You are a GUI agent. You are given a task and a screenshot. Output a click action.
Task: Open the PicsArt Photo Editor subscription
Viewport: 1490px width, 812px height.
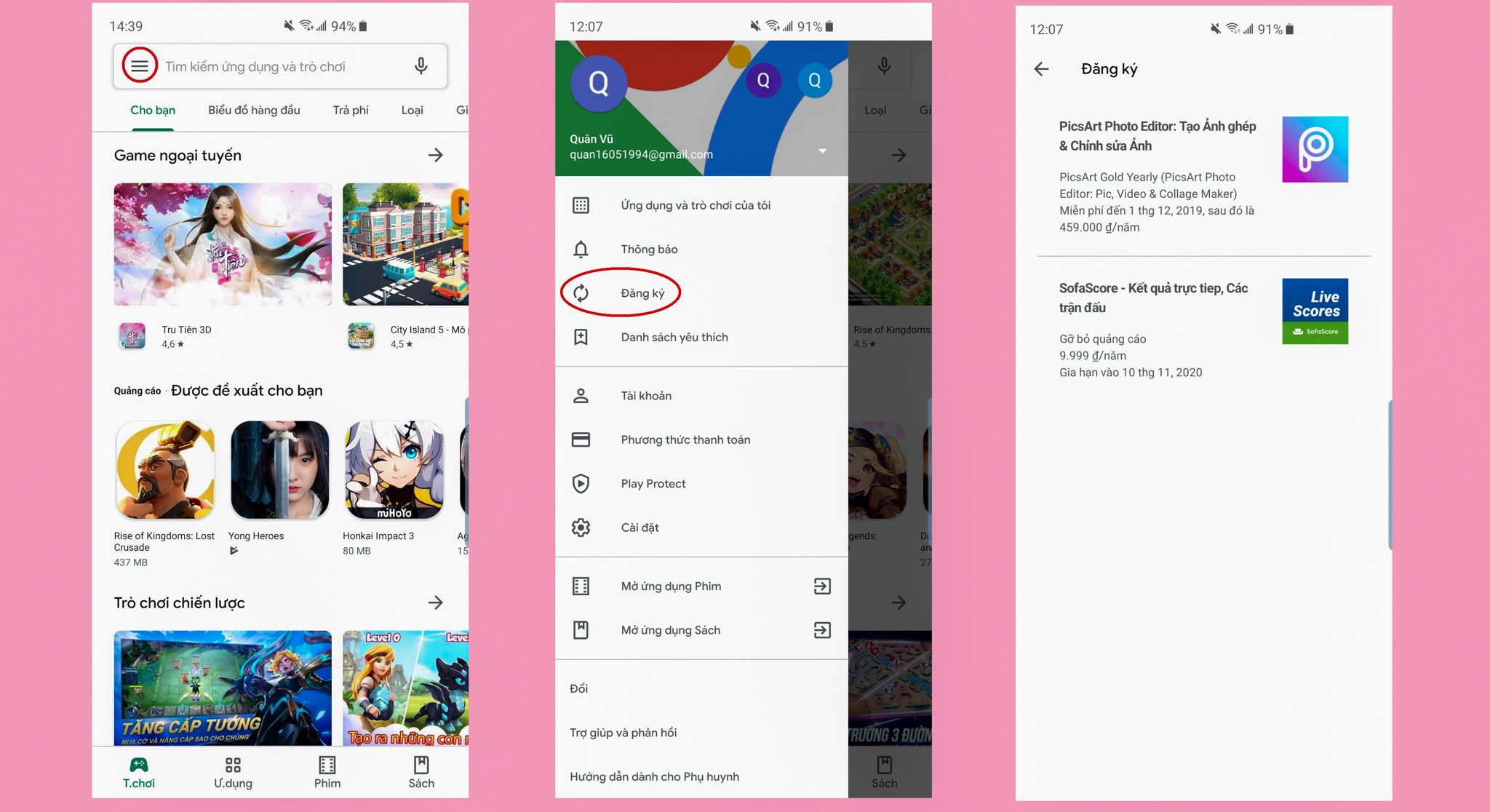click(1203, 176)
